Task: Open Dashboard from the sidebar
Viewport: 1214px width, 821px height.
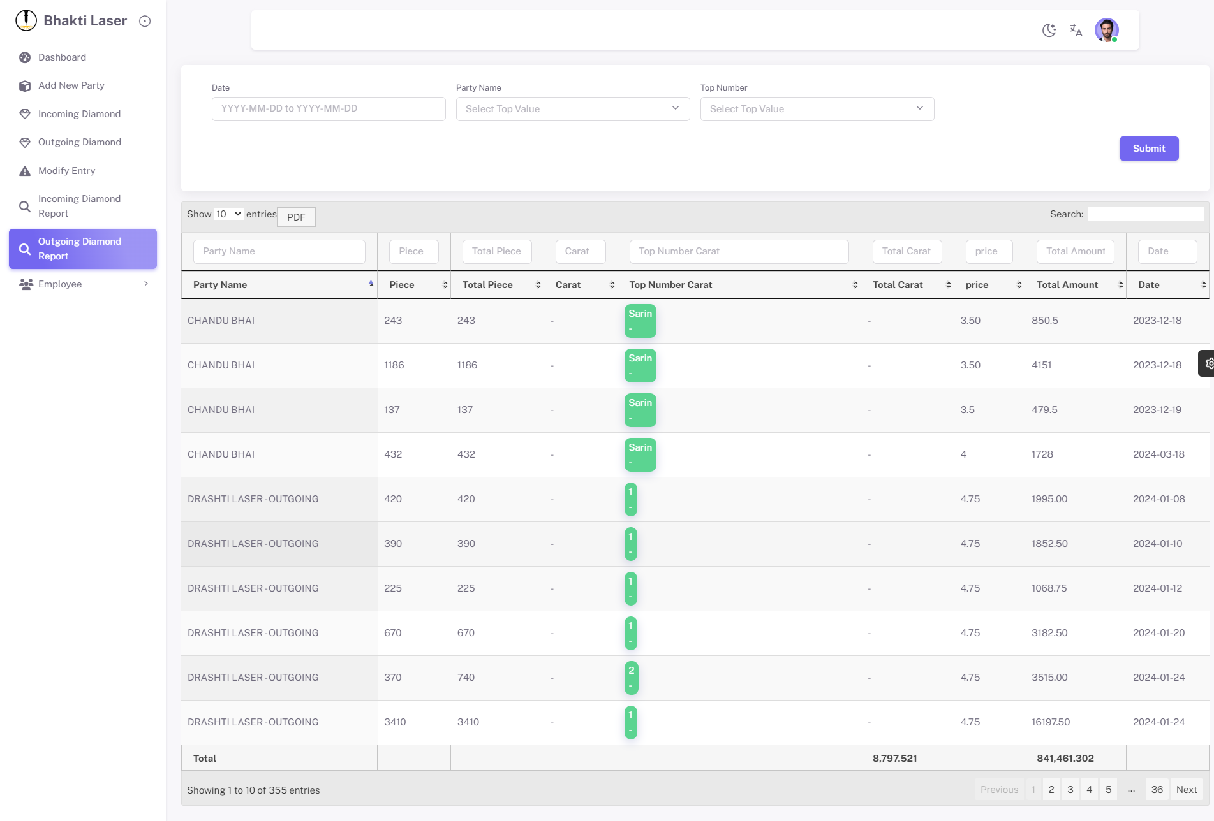Action: click(x=62, y=57)
